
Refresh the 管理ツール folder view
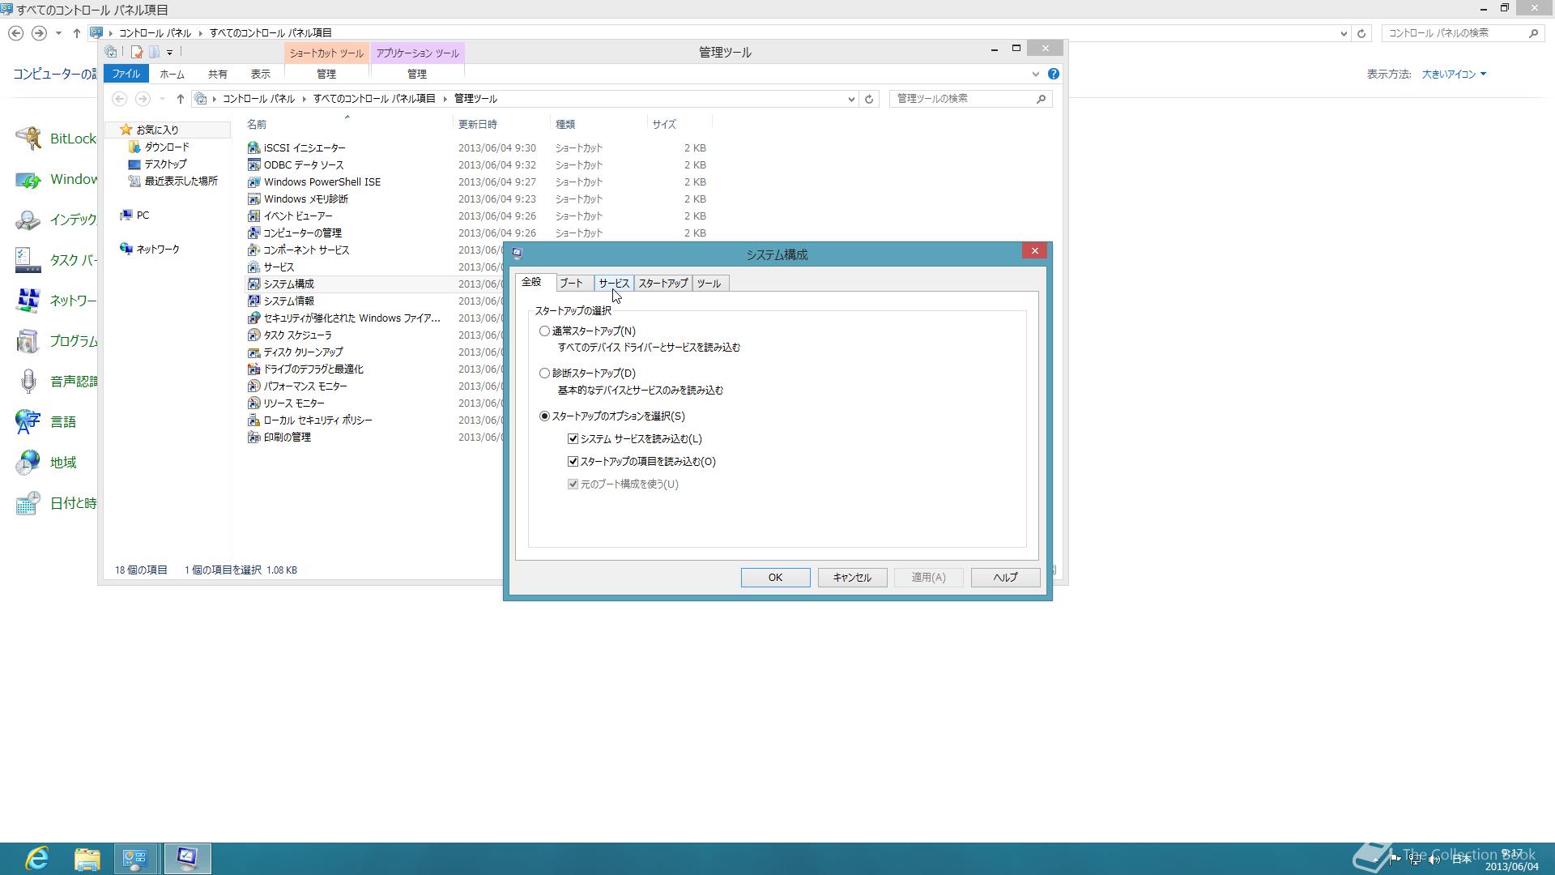click(x=869, y=99)
